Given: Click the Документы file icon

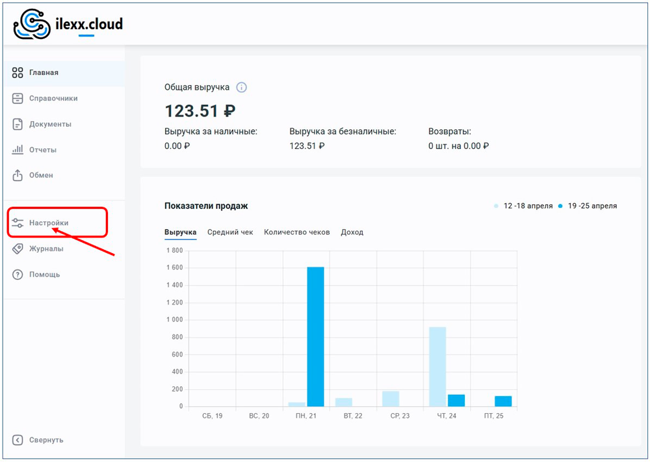Looking at the screenshot, I should point(18,124).
